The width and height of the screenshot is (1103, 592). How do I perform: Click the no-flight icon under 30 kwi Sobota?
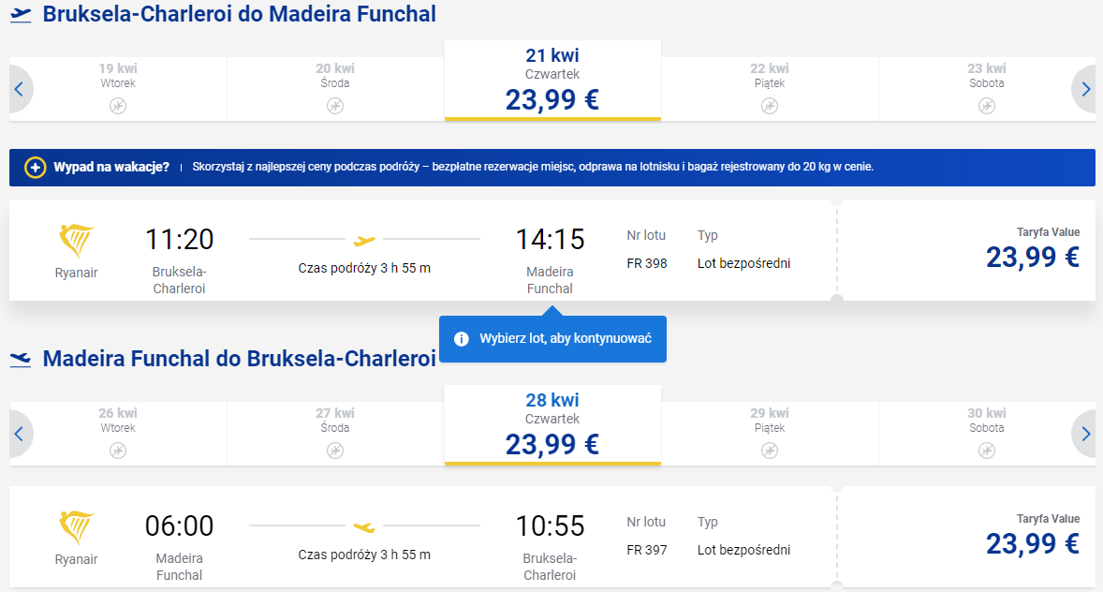986,451
